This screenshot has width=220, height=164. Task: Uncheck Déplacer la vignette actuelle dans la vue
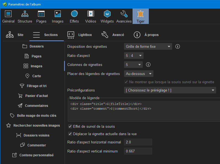pyautogui.click(x=70, y=134)
